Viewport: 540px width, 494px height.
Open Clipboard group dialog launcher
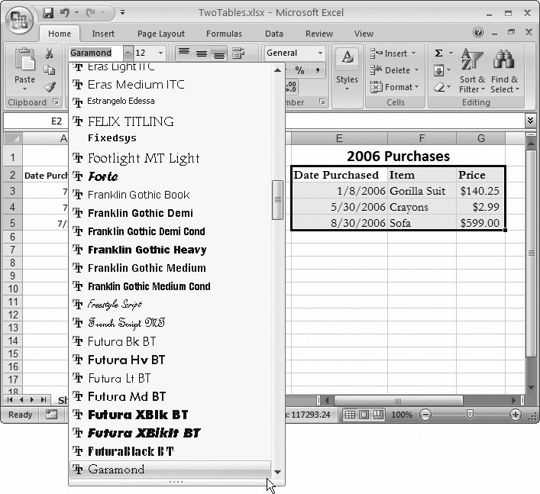(56, 102)
